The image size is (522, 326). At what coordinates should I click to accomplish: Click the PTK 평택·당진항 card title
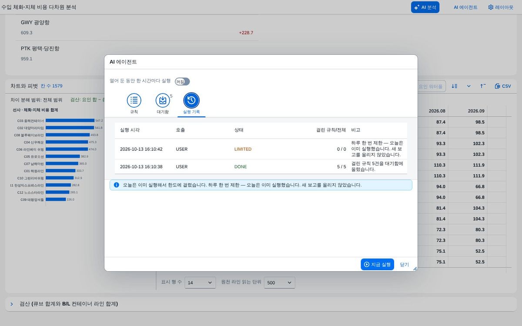point(40,48)
